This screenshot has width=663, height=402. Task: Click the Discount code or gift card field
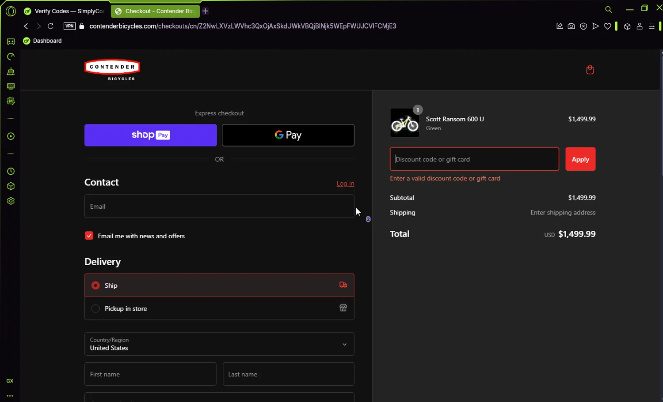tap(474, 159)
